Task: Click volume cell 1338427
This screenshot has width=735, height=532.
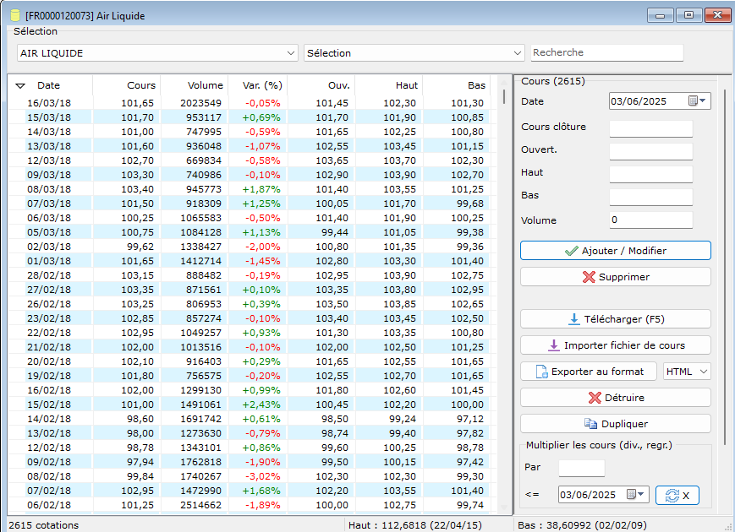Action: point(200,247)
